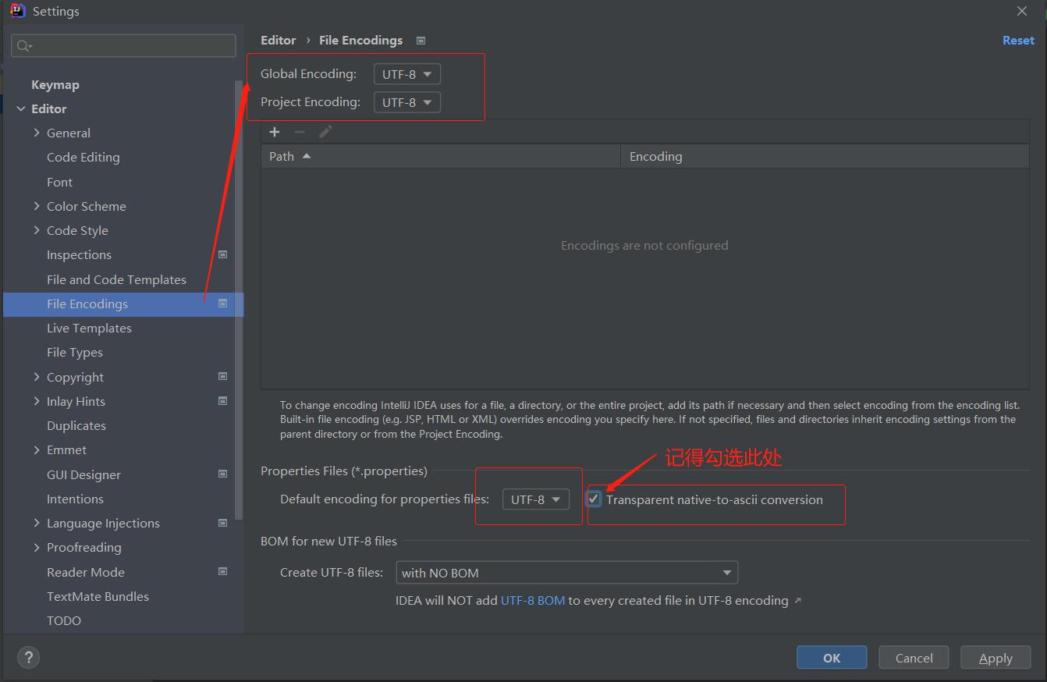1047x682 pixels.
Task: Click the Reset link
Action: tap(1018, 41)
